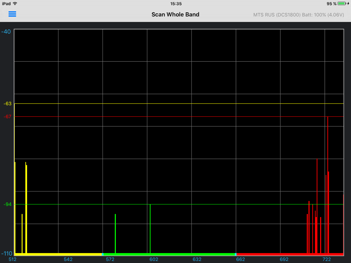Tap the 572 x-axis channel label

(110, 259)
